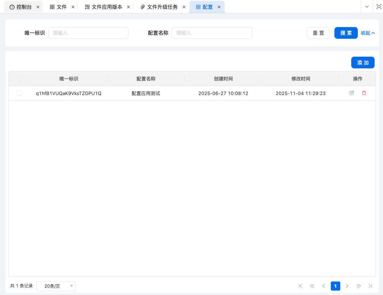The width and height of the screenshot is (383, 295).
Task: Toggle the select-all header checkbox
Action: tap(19, 79)
